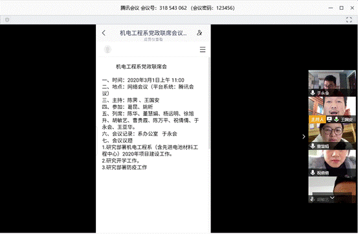The width and height of the screenshot is (358, 234).
Task: Open the hamburger menu in shared document
Action: point(203,50)
